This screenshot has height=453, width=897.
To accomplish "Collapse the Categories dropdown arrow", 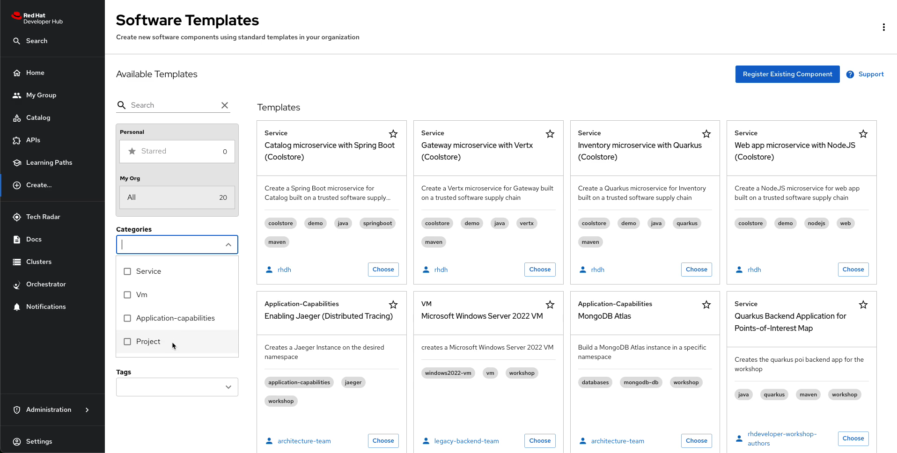I will coord(228,245).
